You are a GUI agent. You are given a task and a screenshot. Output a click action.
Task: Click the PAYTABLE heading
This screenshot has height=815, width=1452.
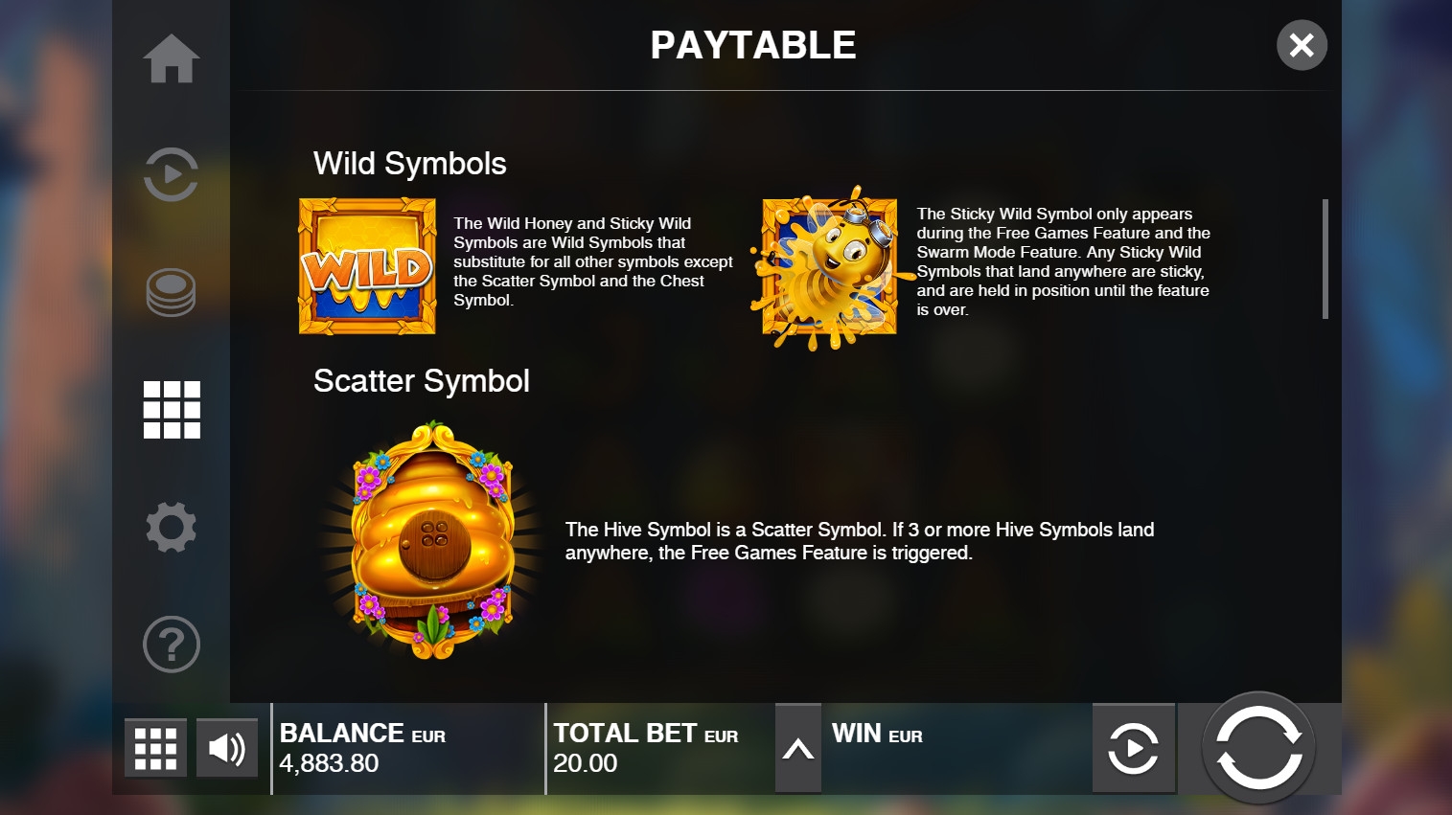(753, 45)
